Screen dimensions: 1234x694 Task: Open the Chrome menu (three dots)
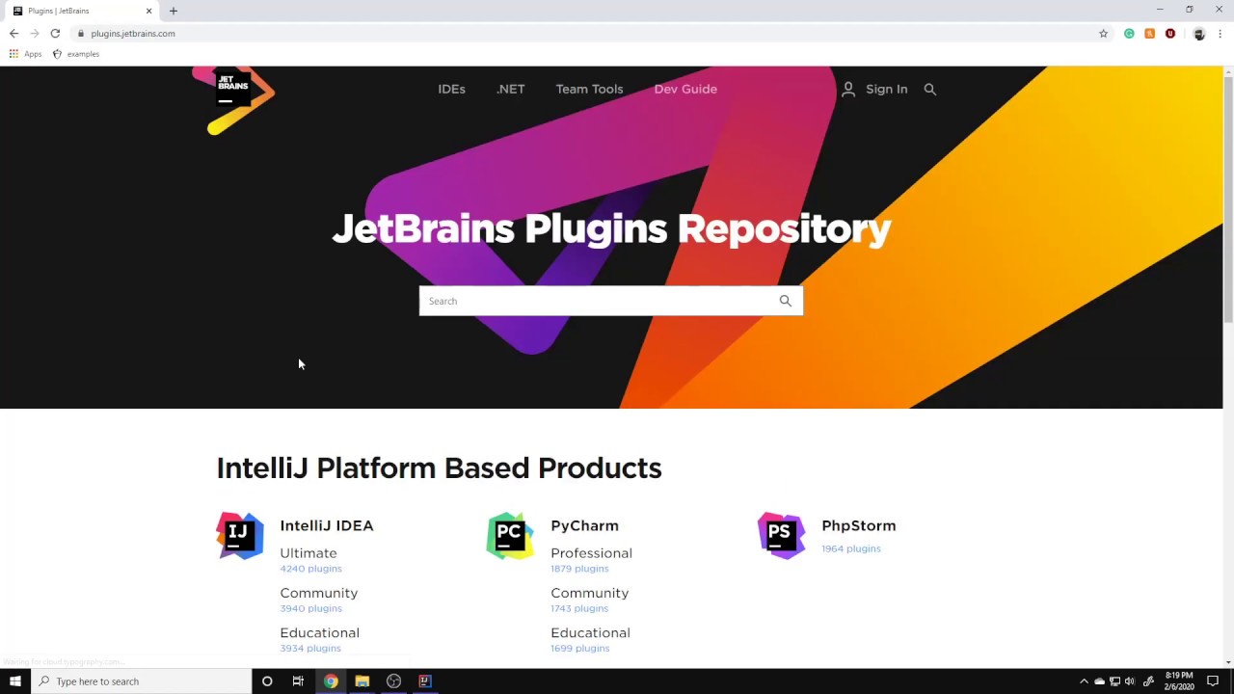click(x=1220, y=33)
